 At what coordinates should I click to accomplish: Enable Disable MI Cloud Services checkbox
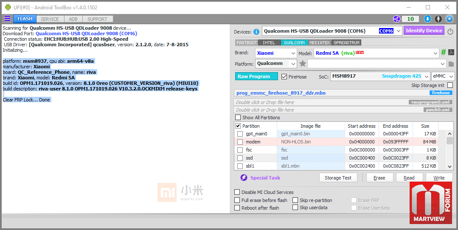tap(237, 192)
